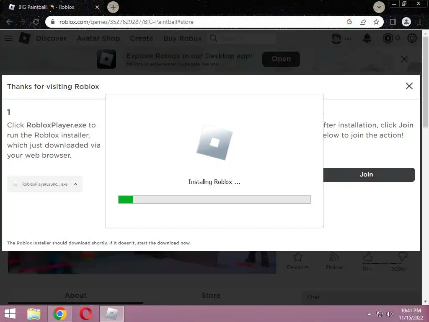429x322 pixels.
Task: Switch to the About tab
Action: coord(75,295)
